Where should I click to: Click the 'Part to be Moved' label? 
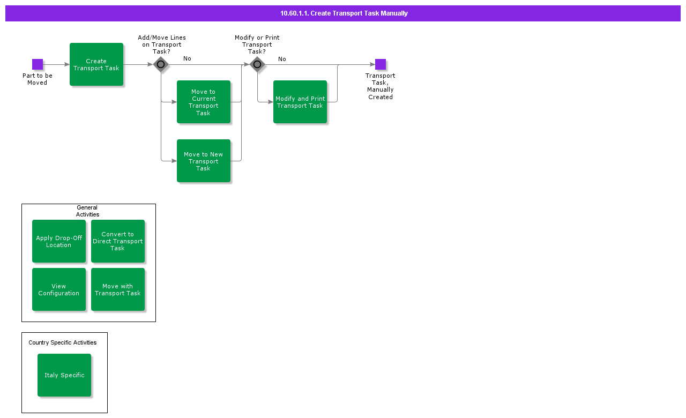[x=38, y=79]
